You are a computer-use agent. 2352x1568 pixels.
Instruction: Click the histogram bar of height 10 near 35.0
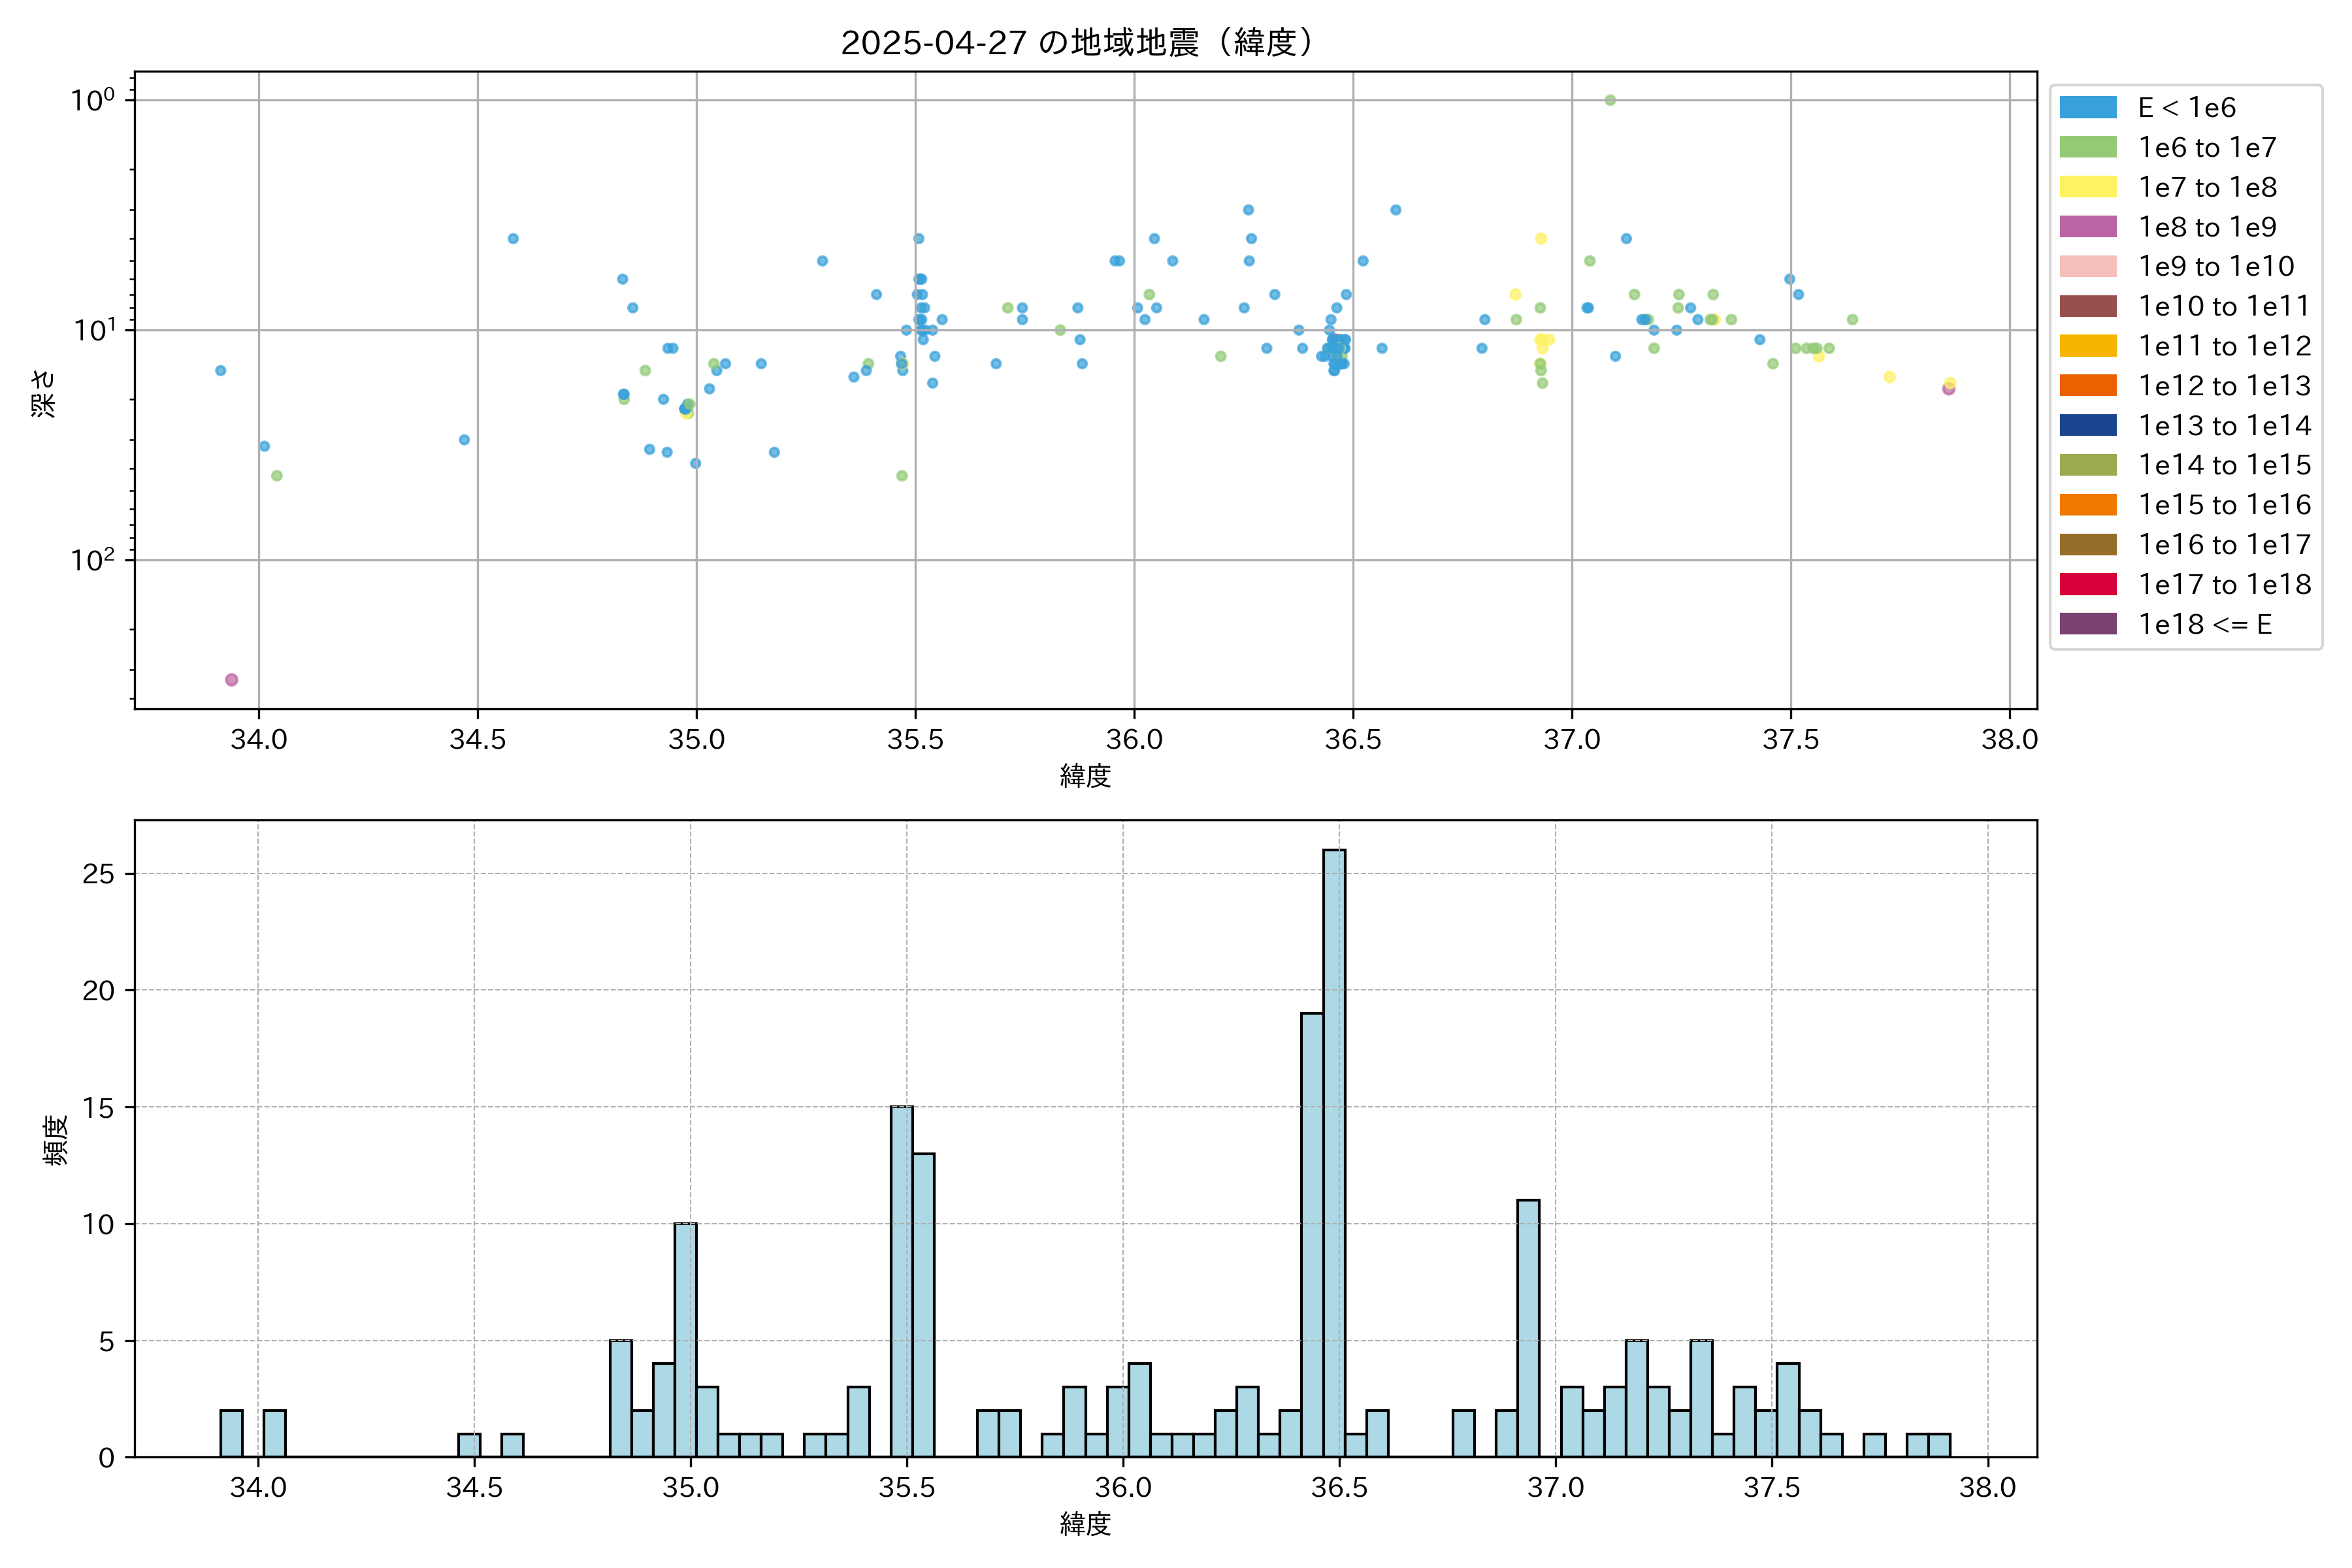(x=685, y=1340)
